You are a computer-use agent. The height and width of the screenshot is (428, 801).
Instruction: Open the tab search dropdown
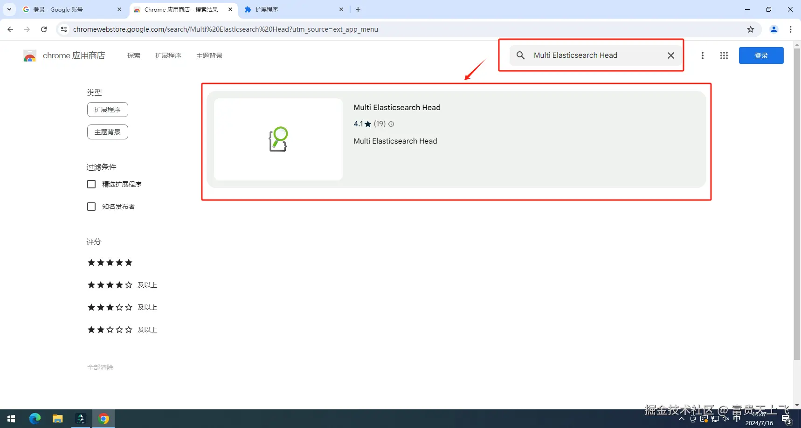pos(9,9)
